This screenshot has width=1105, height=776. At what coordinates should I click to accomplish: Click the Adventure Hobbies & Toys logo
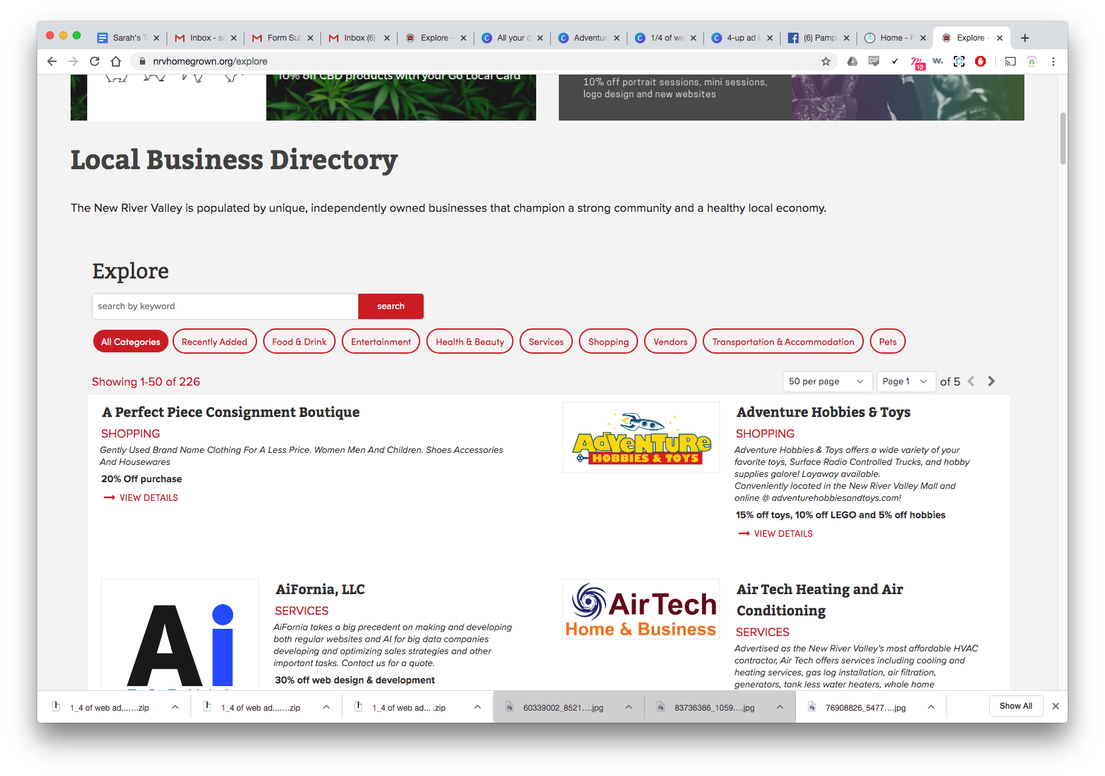tap(641, 438)
